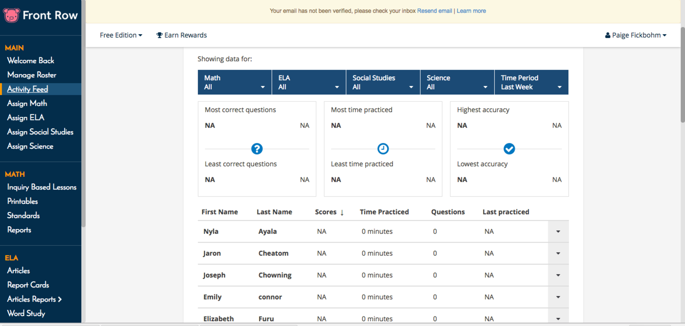Open the Free Edition dropdown

point(121,35)
